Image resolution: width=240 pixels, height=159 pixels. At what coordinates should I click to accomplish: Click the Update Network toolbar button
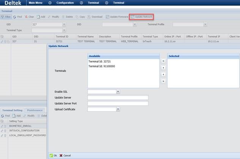[x=141, y=17]
